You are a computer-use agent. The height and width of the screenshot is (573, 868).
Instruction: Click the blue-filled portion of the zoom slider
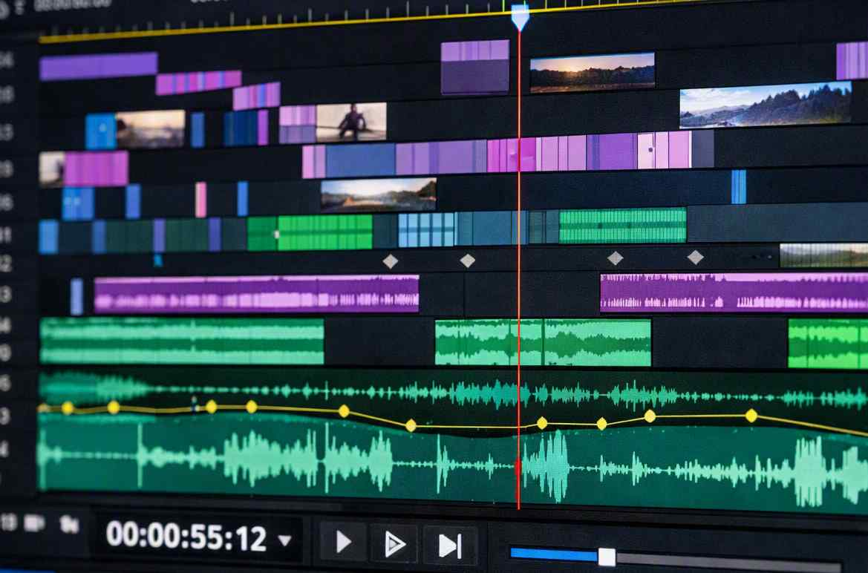(554, 554)
